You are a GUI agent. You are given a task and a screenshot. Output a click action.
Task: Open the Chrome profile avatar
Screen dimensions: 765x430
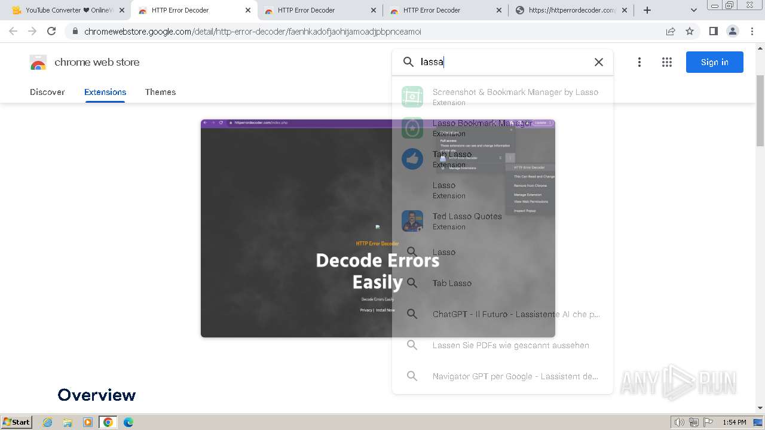[732, 31]
